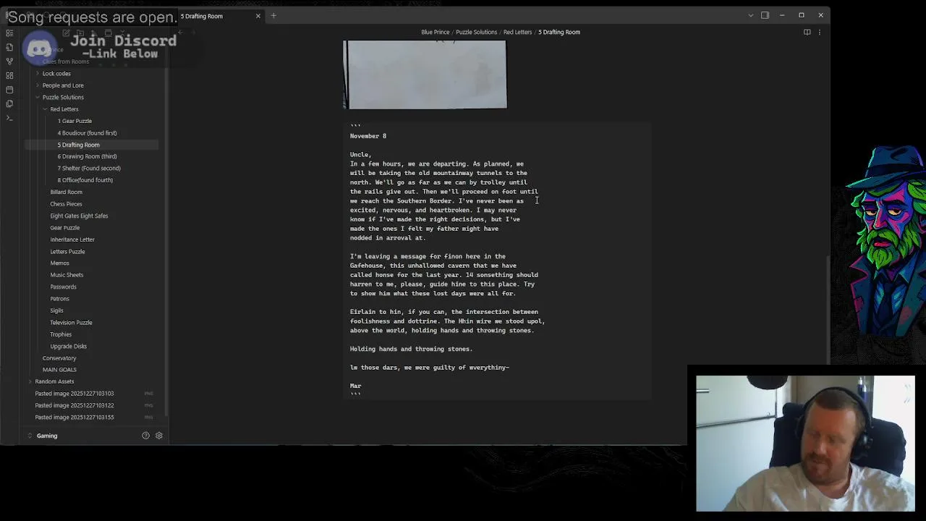The height and width of the screenshot is (521, 926).
Task: Click 'Holding hands and throwing stones.' line
Action: [411, 349]
